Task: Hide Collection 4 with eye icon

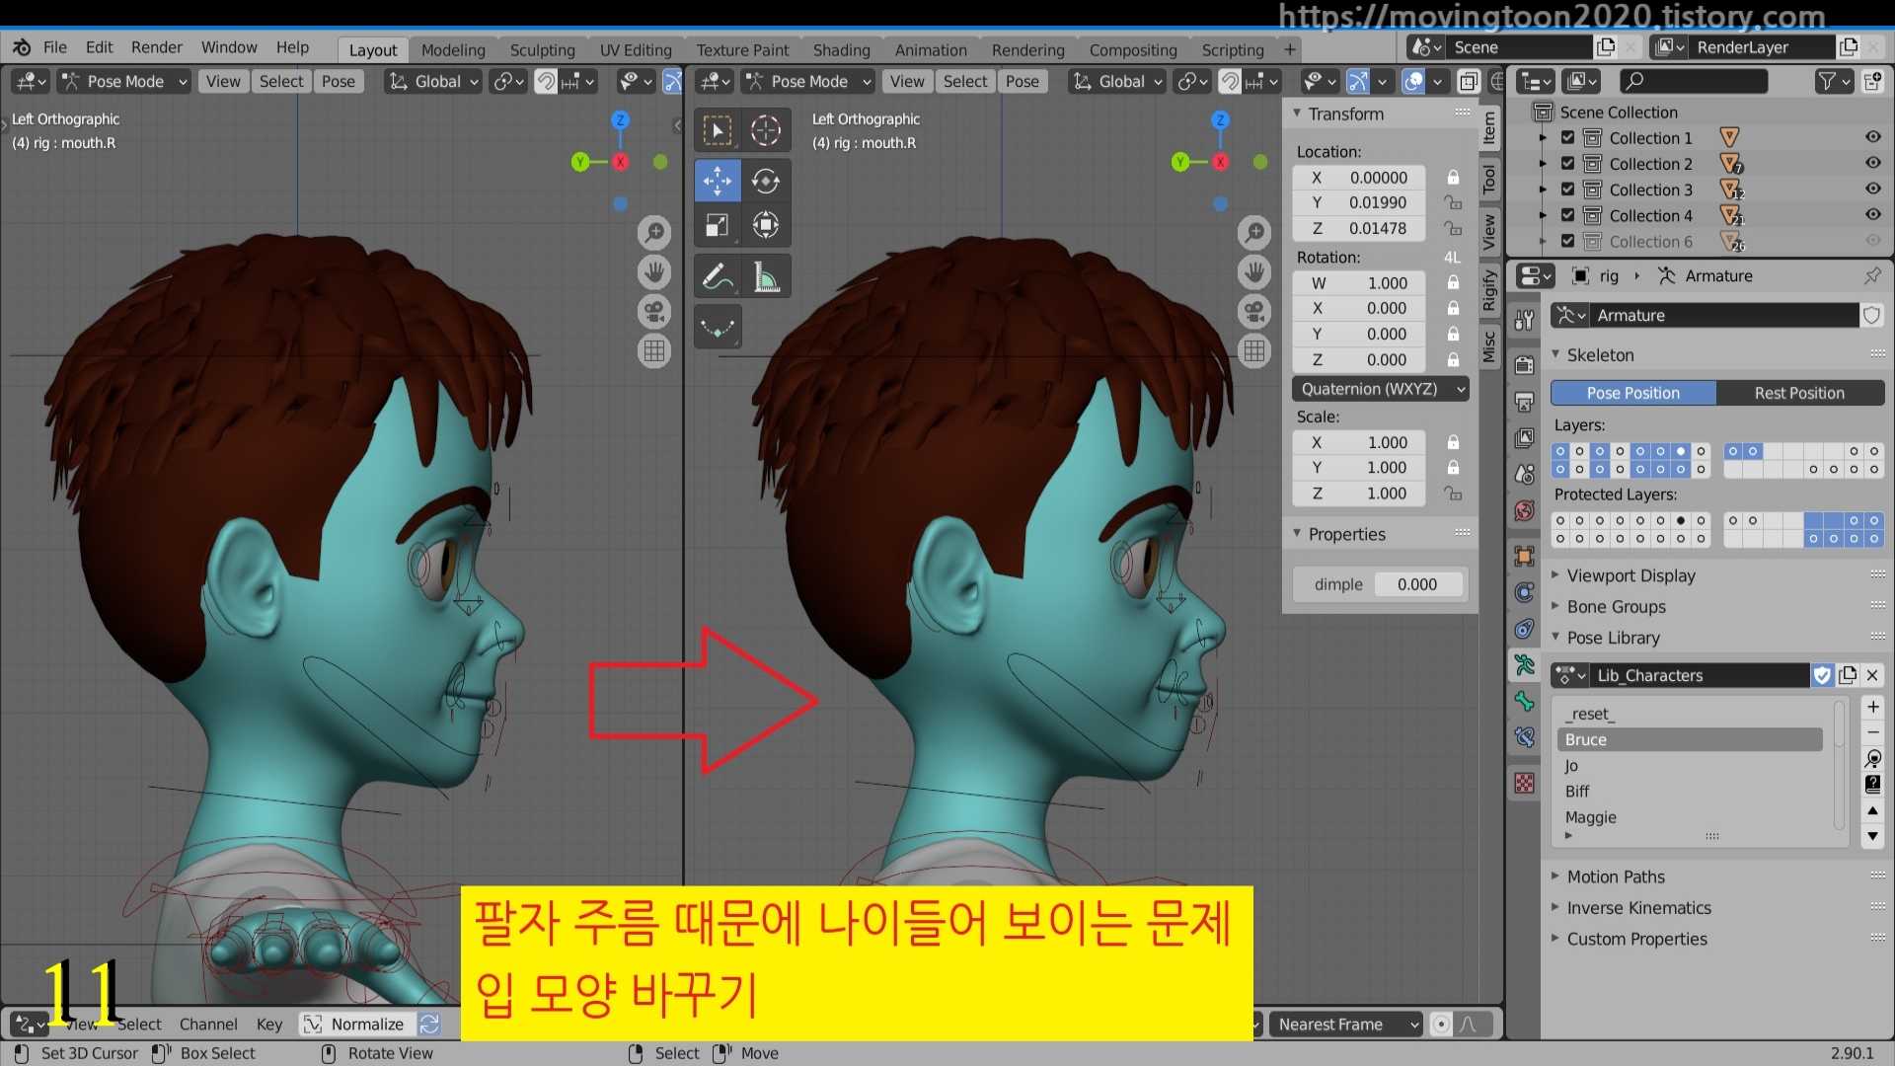Action: [1872, 215]
